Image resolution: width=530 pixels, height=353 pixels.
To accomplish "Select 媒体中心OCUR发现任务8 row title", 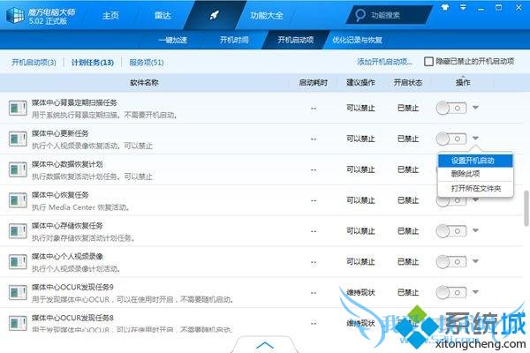I will (x=72, y=318).
